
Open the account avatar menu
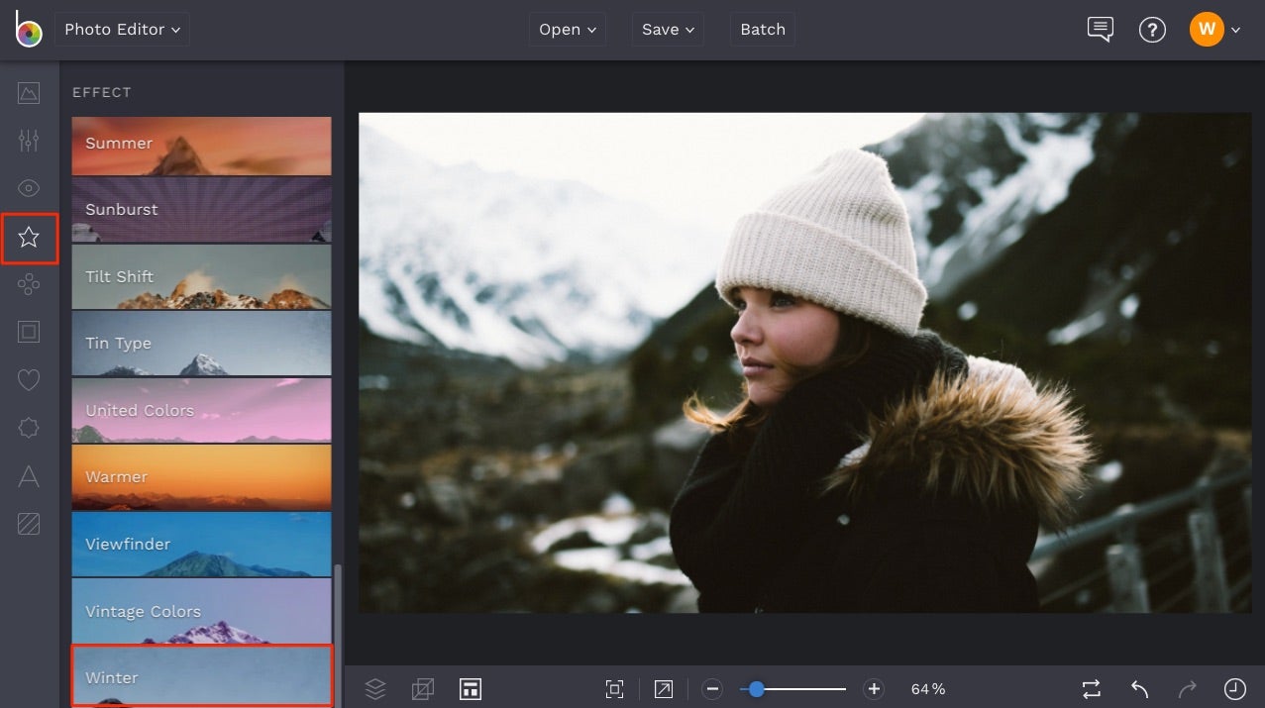coord(1207,29)
